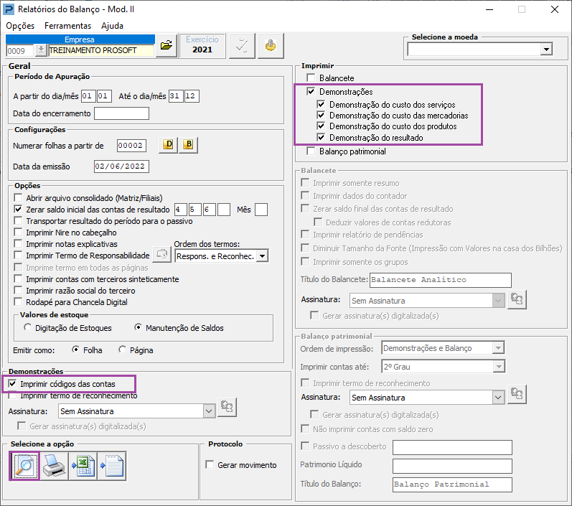This screenshot has height=506, width=572.
Task: Click the start day field showing 01
Action: tap(88, 96)
